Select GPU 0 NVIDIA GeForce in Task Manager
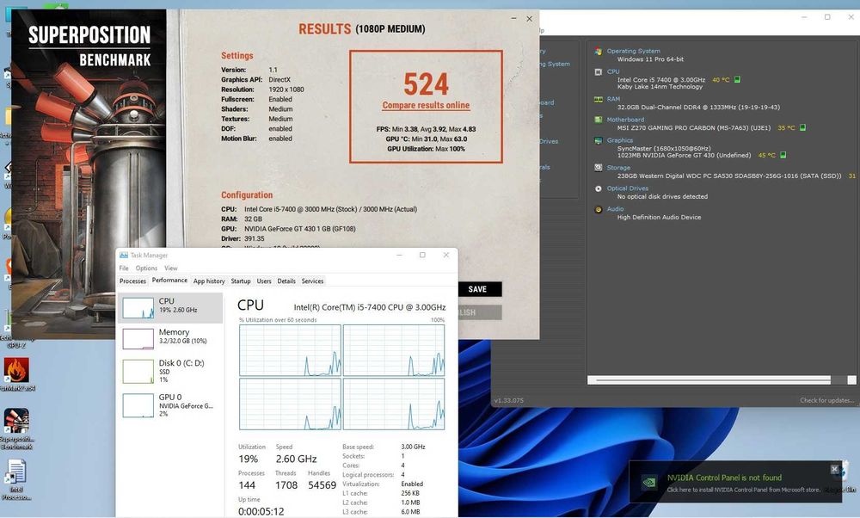Image resolution: width=860 pixels, height=518 pixels. 170,405
